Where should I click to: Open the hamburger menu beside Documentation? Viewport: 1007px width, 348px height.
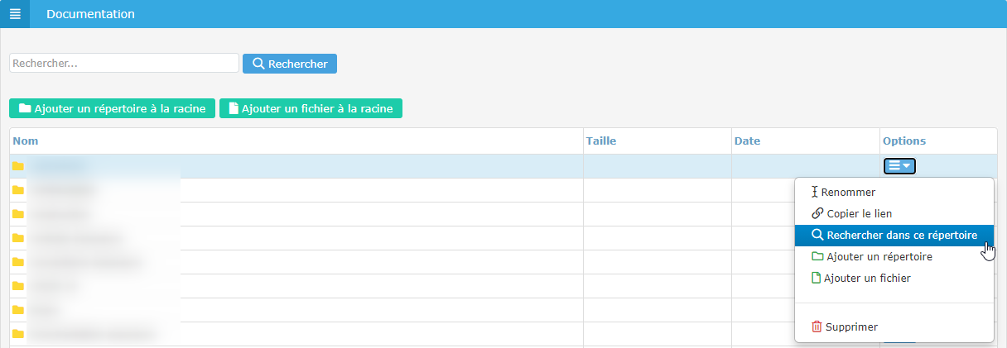(x=15, y=14)
